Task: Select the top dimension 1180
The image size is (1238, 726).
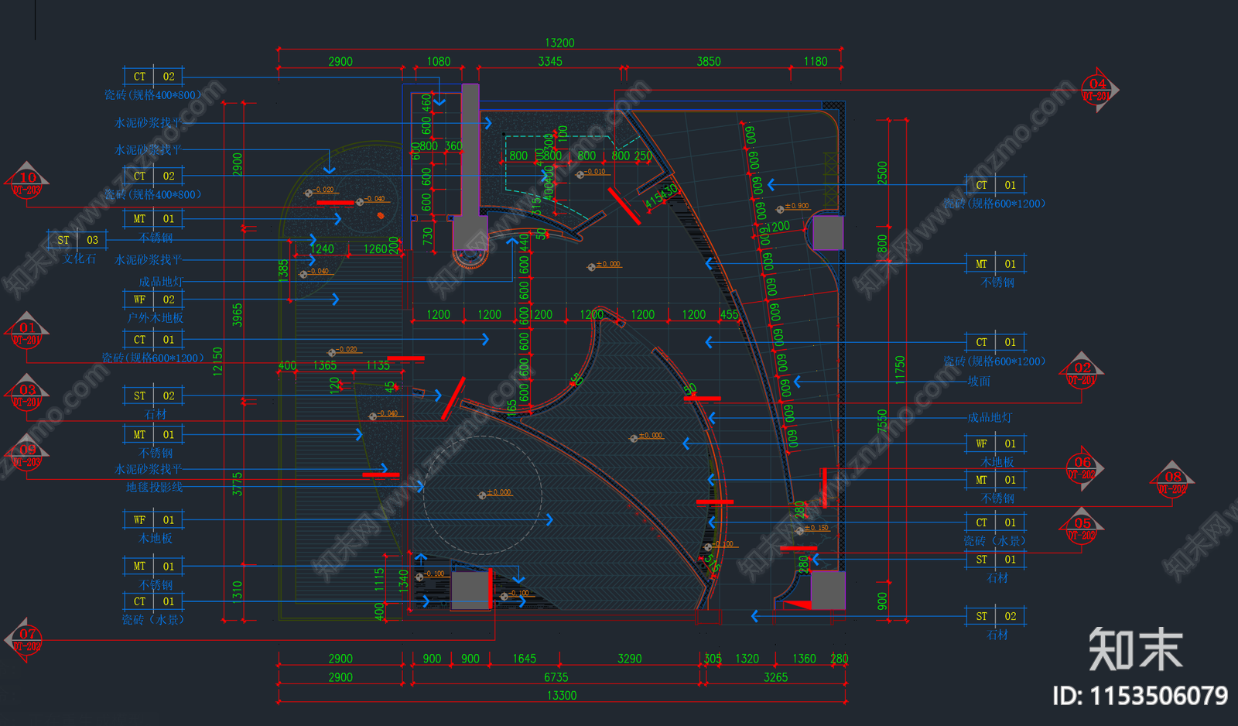Action: [x=816, y=62]
